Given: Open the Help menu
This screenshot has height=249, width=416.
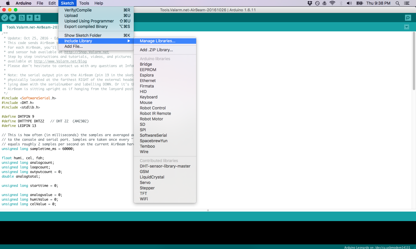Looking at the screenshot, I should (99, 3).
